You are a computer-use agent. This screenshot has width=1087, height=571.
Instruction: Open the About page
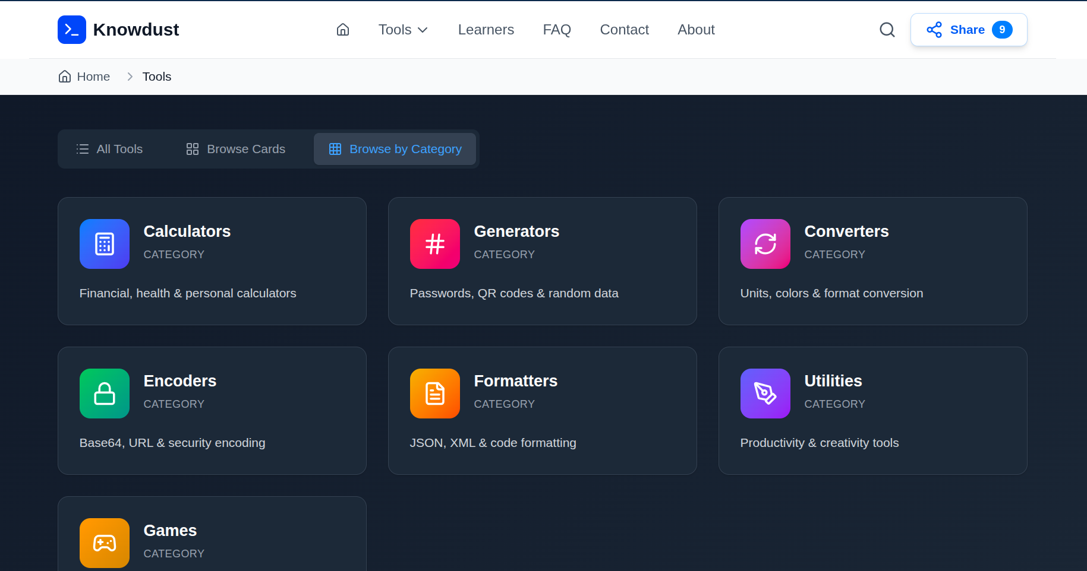pos(696,30)
